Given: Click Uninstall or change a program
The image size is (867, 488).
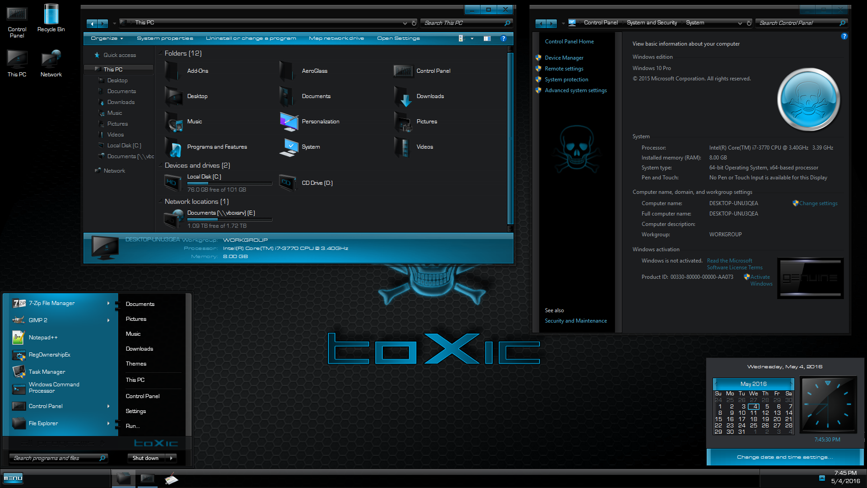Looking at the screenshot, I should pyautogui.click(x=251, y=38).
